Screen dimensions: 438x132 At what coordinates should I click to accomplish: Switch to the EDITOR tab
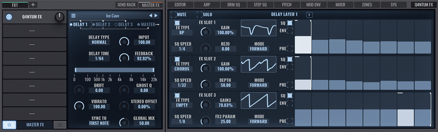180,5
